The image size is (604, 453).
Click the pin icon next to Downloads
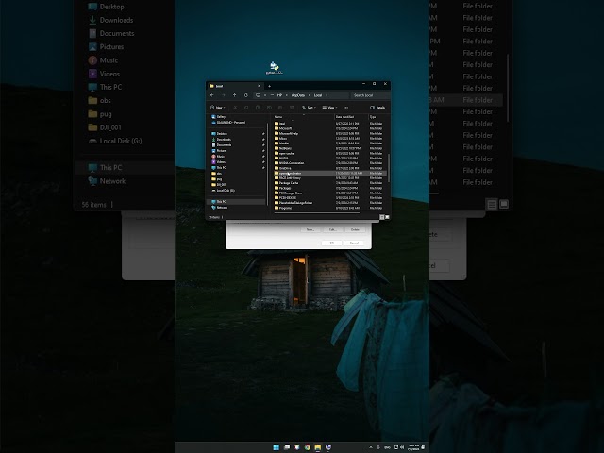pos(263,140)
